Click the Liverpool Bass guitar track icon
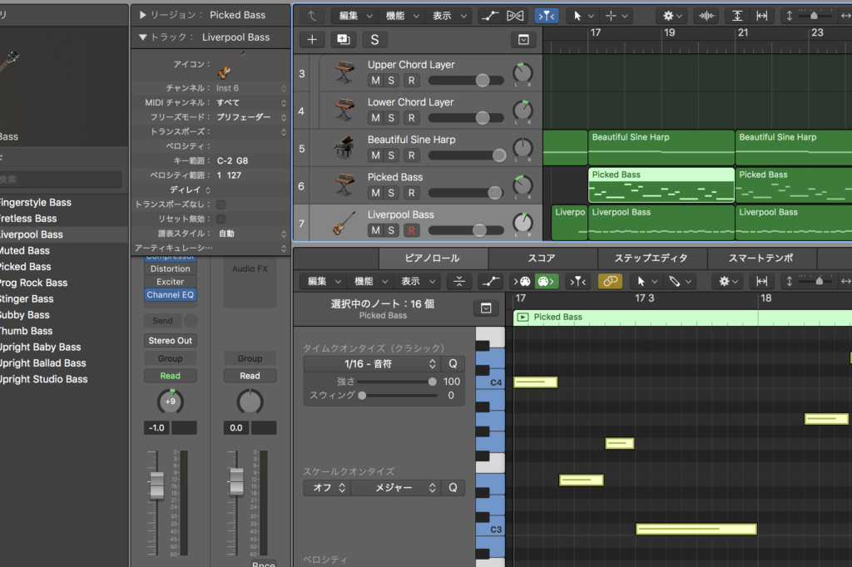 344,223
